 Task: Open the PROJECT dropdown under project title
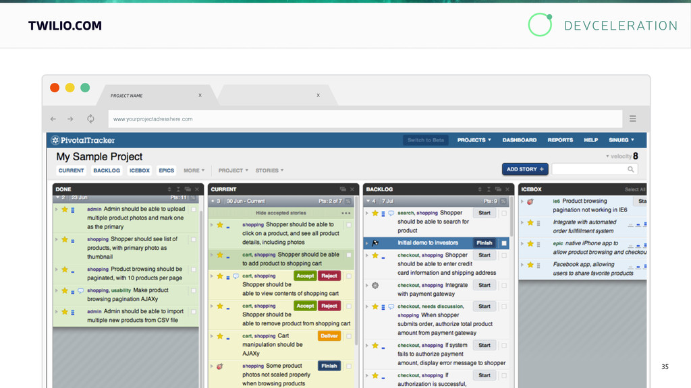[x=233, y=170]
